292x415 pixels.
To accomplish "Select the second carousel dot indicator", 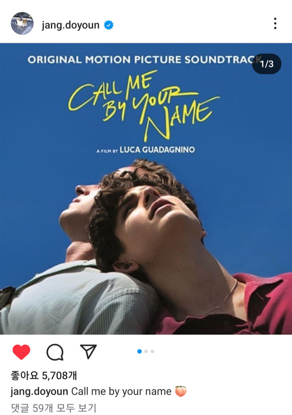I will click(146, 351).
